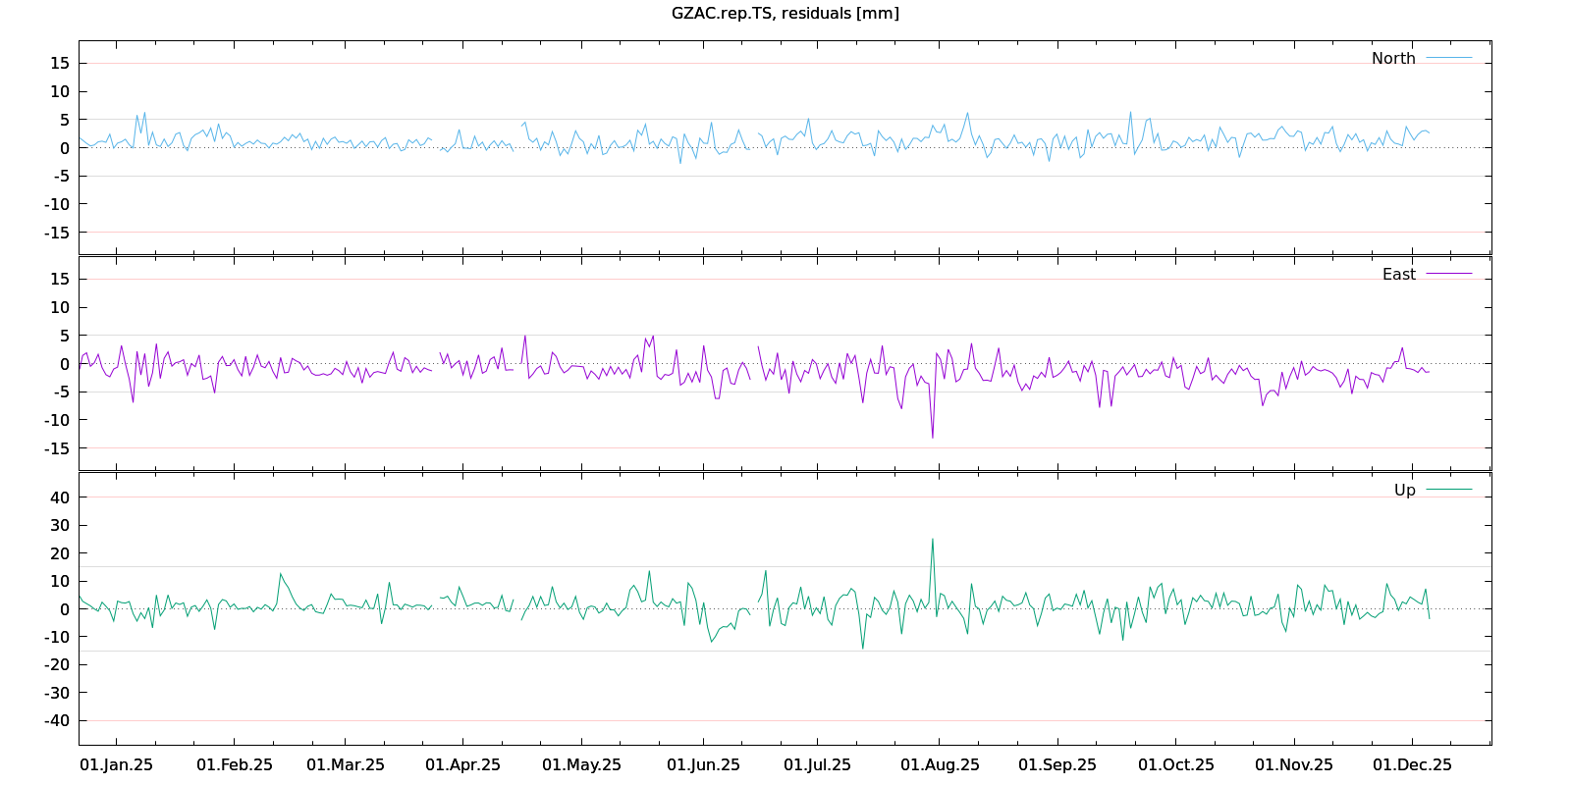Select the green Up legend line sample
Viewport: 1571px width, 785px height.
(x=1448, y=490)
